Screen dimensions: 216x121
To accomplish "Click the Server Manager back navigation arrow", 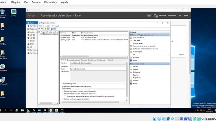I will (29, 15).
